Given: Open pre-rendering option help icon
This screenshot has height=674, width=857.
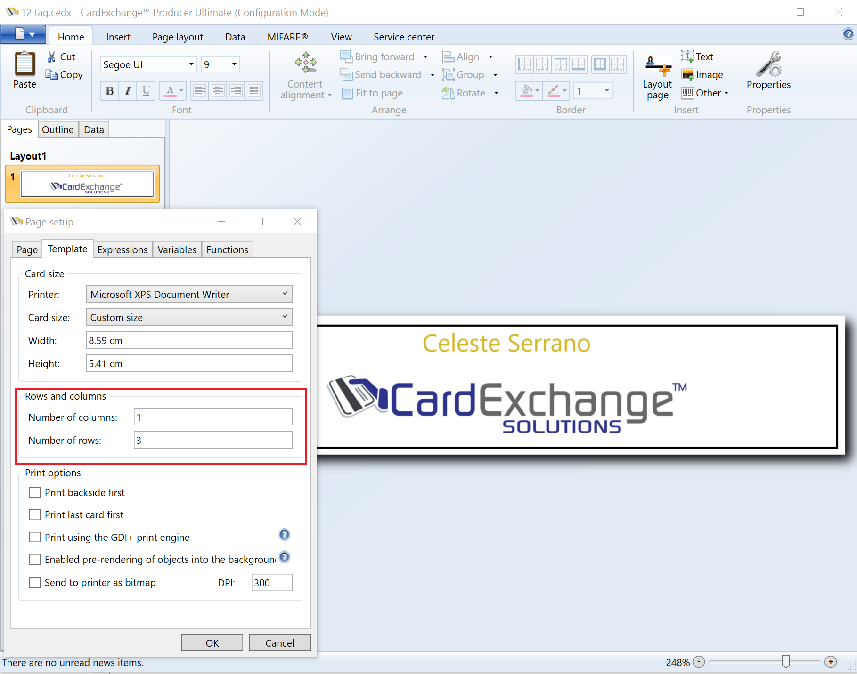Looking at the screenshot, I should tap(284, 557).
